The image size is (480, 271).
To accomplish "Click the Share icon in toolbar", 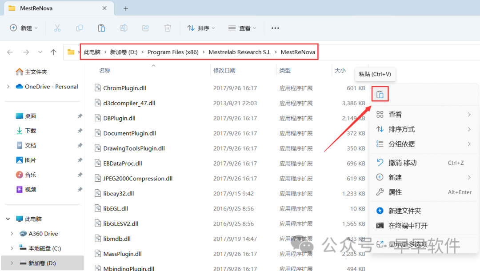I will pyautogui.click(x=146, y=28).
